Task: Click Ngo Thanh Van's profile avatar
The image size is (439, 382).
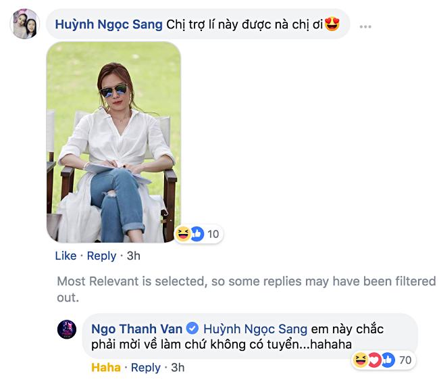Action: point(67,329)
